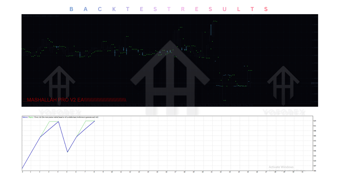Click the 31 label on horizontal axis

[x=303, y=172]
